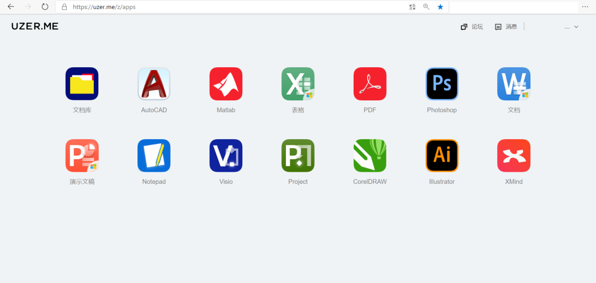The image size is (596, 283).
Task: Launch the CorelDRAW app icon
Action: tap(370, 155)
